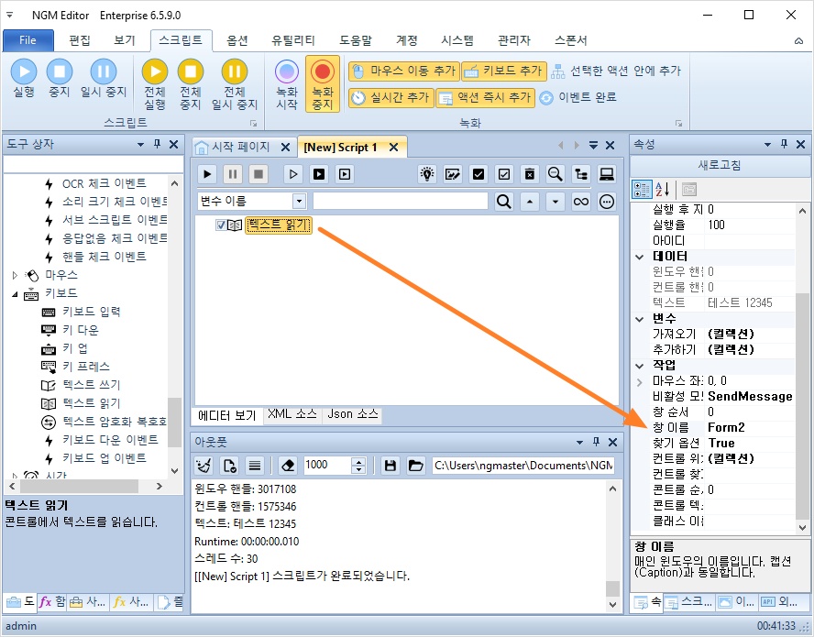Run the script with the 실행 button
This screenshot has width=814, height=637.
[x=24, y=79]
